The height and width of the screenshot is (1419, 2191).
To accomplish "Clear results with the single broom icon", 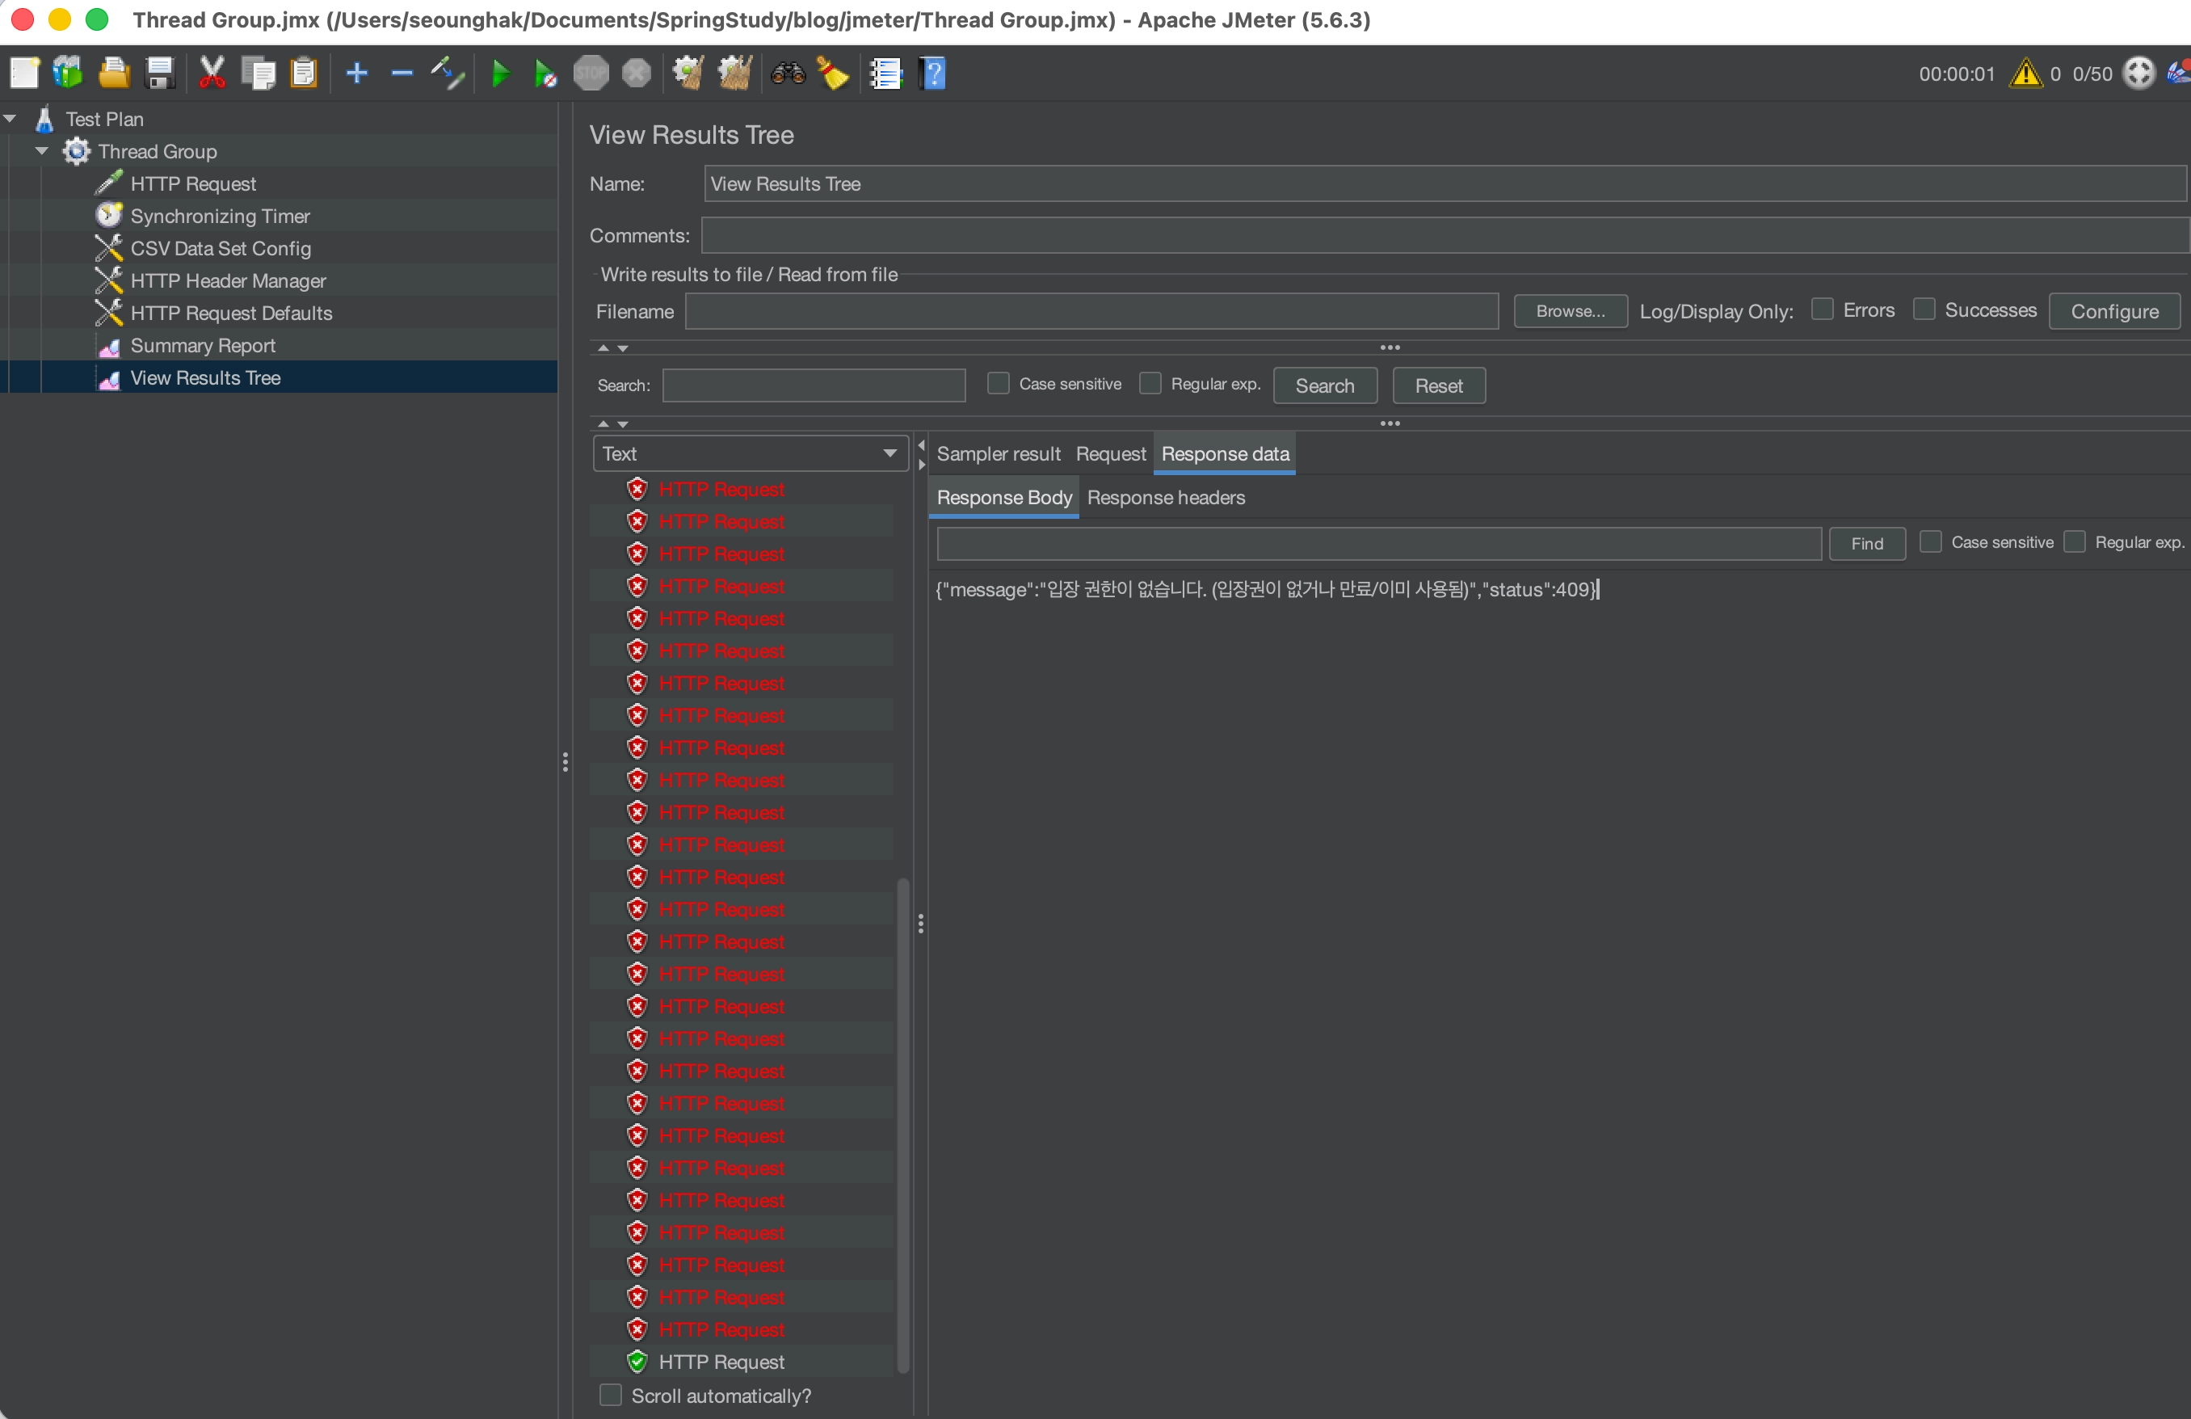I will click(688, 73).
